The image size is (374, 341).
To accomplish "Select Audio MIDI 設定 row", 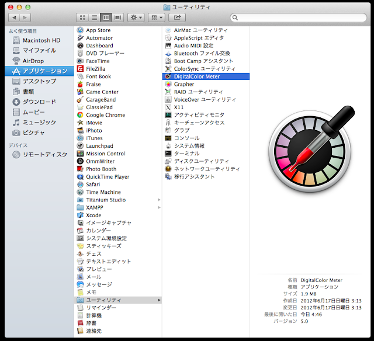I will coord(206,46).
